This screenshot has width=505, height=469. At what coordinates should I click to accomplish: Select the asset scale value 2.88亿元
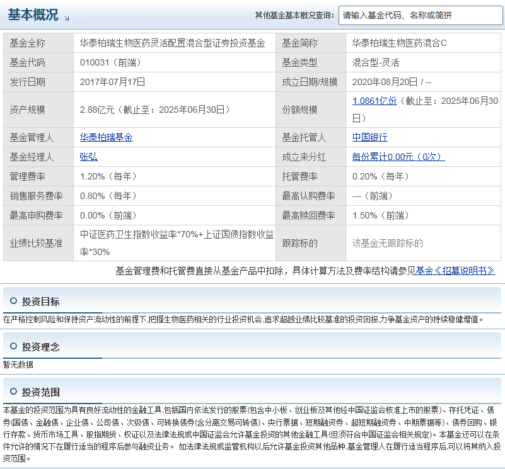click(x=97, y=110)
